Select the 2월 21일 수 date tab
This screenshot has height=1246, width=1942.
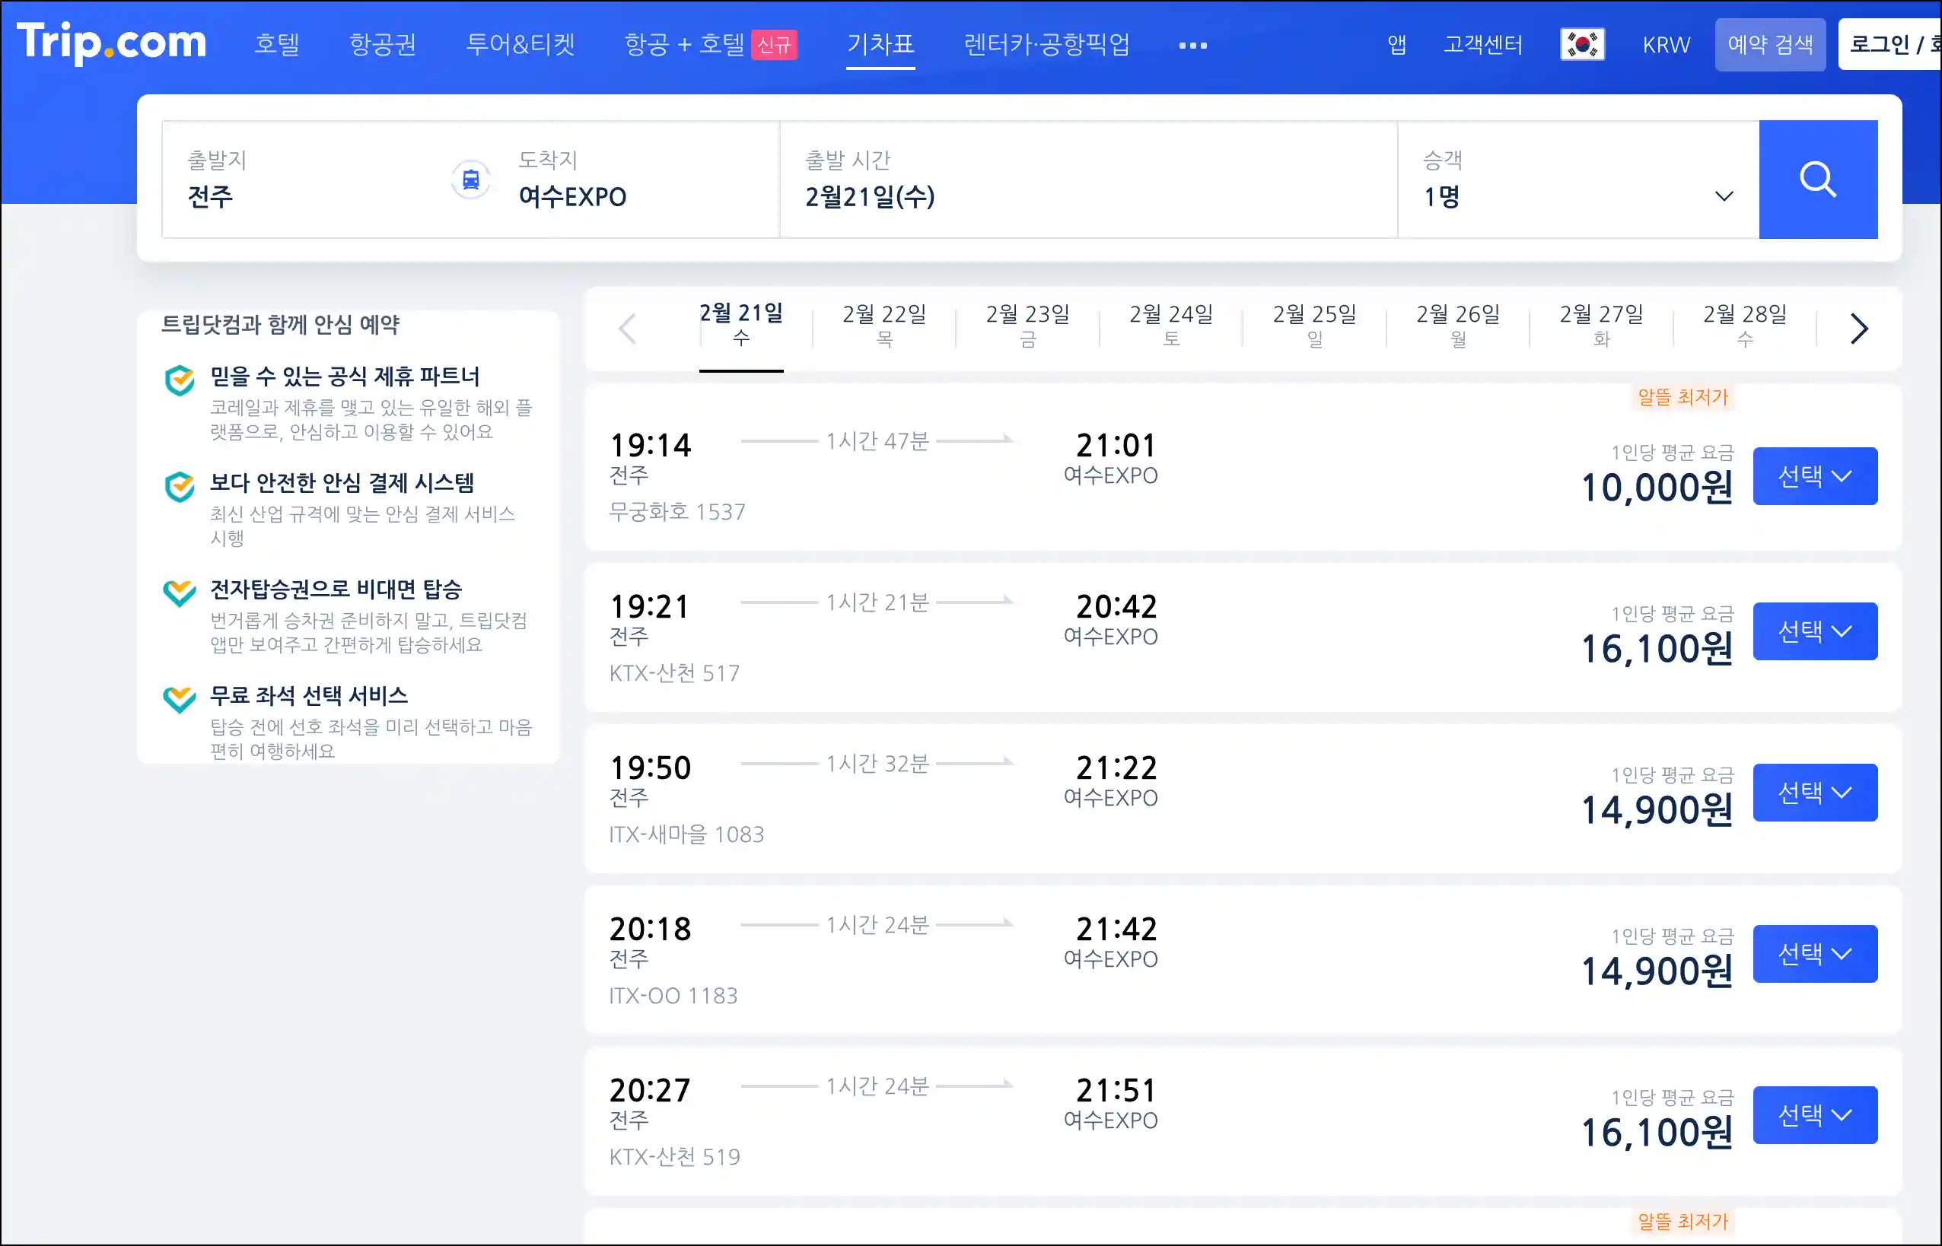click(x=741, y=326)
